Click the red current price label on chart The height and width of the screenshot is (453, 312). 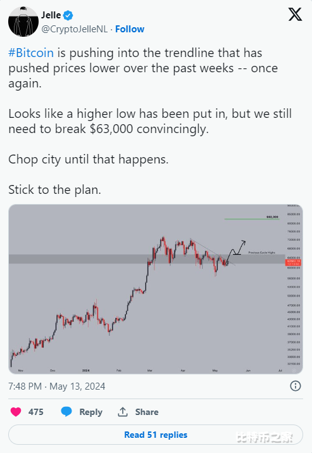click(x=293, y=262)
